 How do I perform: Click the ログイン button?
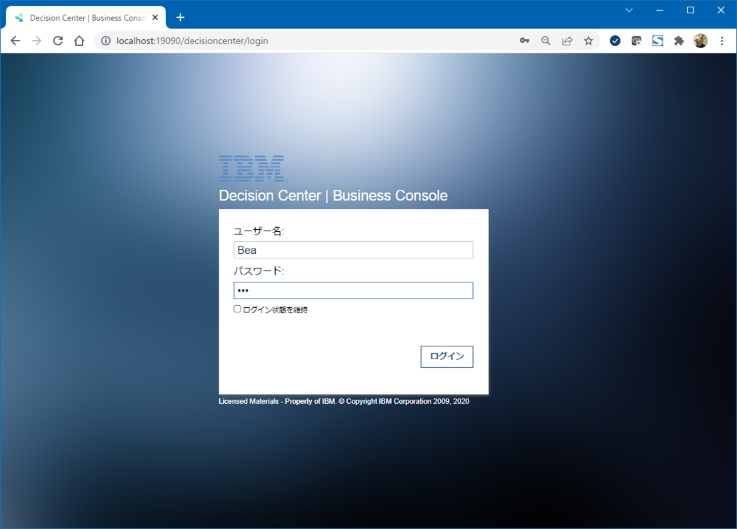[x=447, y=356]
